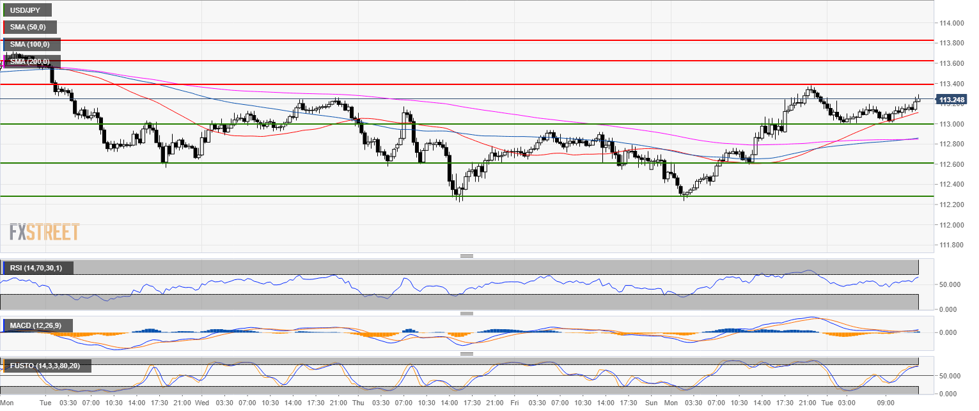Click the FXStreet logo watermark
Image resolution: width=979 pixels, height=411 pixels.
(44, 231)
